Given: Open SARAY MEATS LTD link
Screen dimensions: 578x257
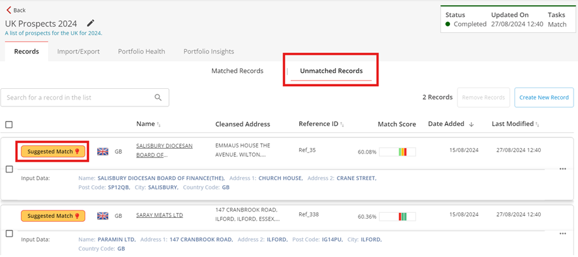Looking at the screenshot, I should pos(160,215).
